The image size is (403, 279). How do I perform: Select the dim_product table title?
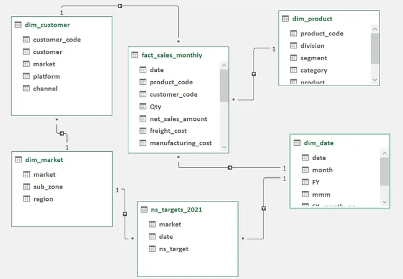click(x=312, y=19)
